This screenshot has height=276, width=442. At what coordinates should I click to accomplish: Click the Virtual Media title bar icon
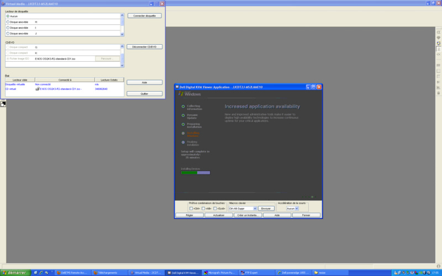(x=3, y=4)
